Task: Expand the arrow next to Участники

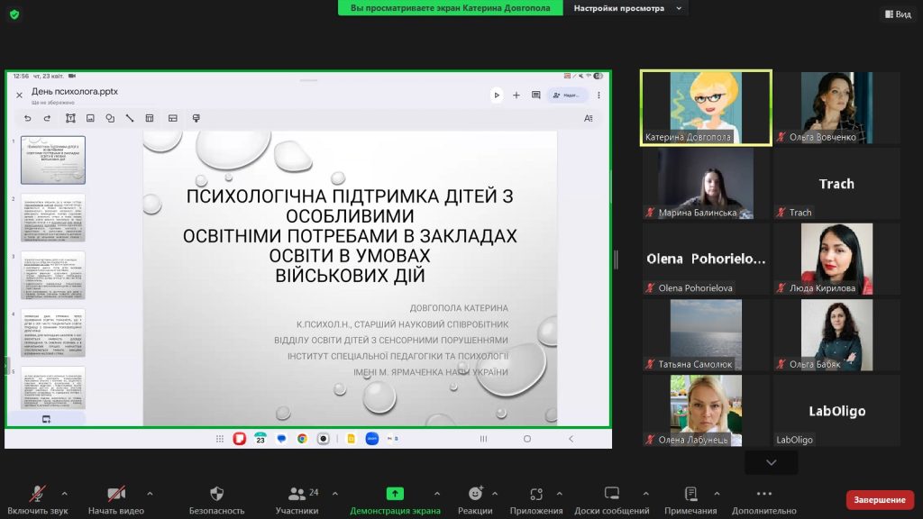Action: point(335,494)
